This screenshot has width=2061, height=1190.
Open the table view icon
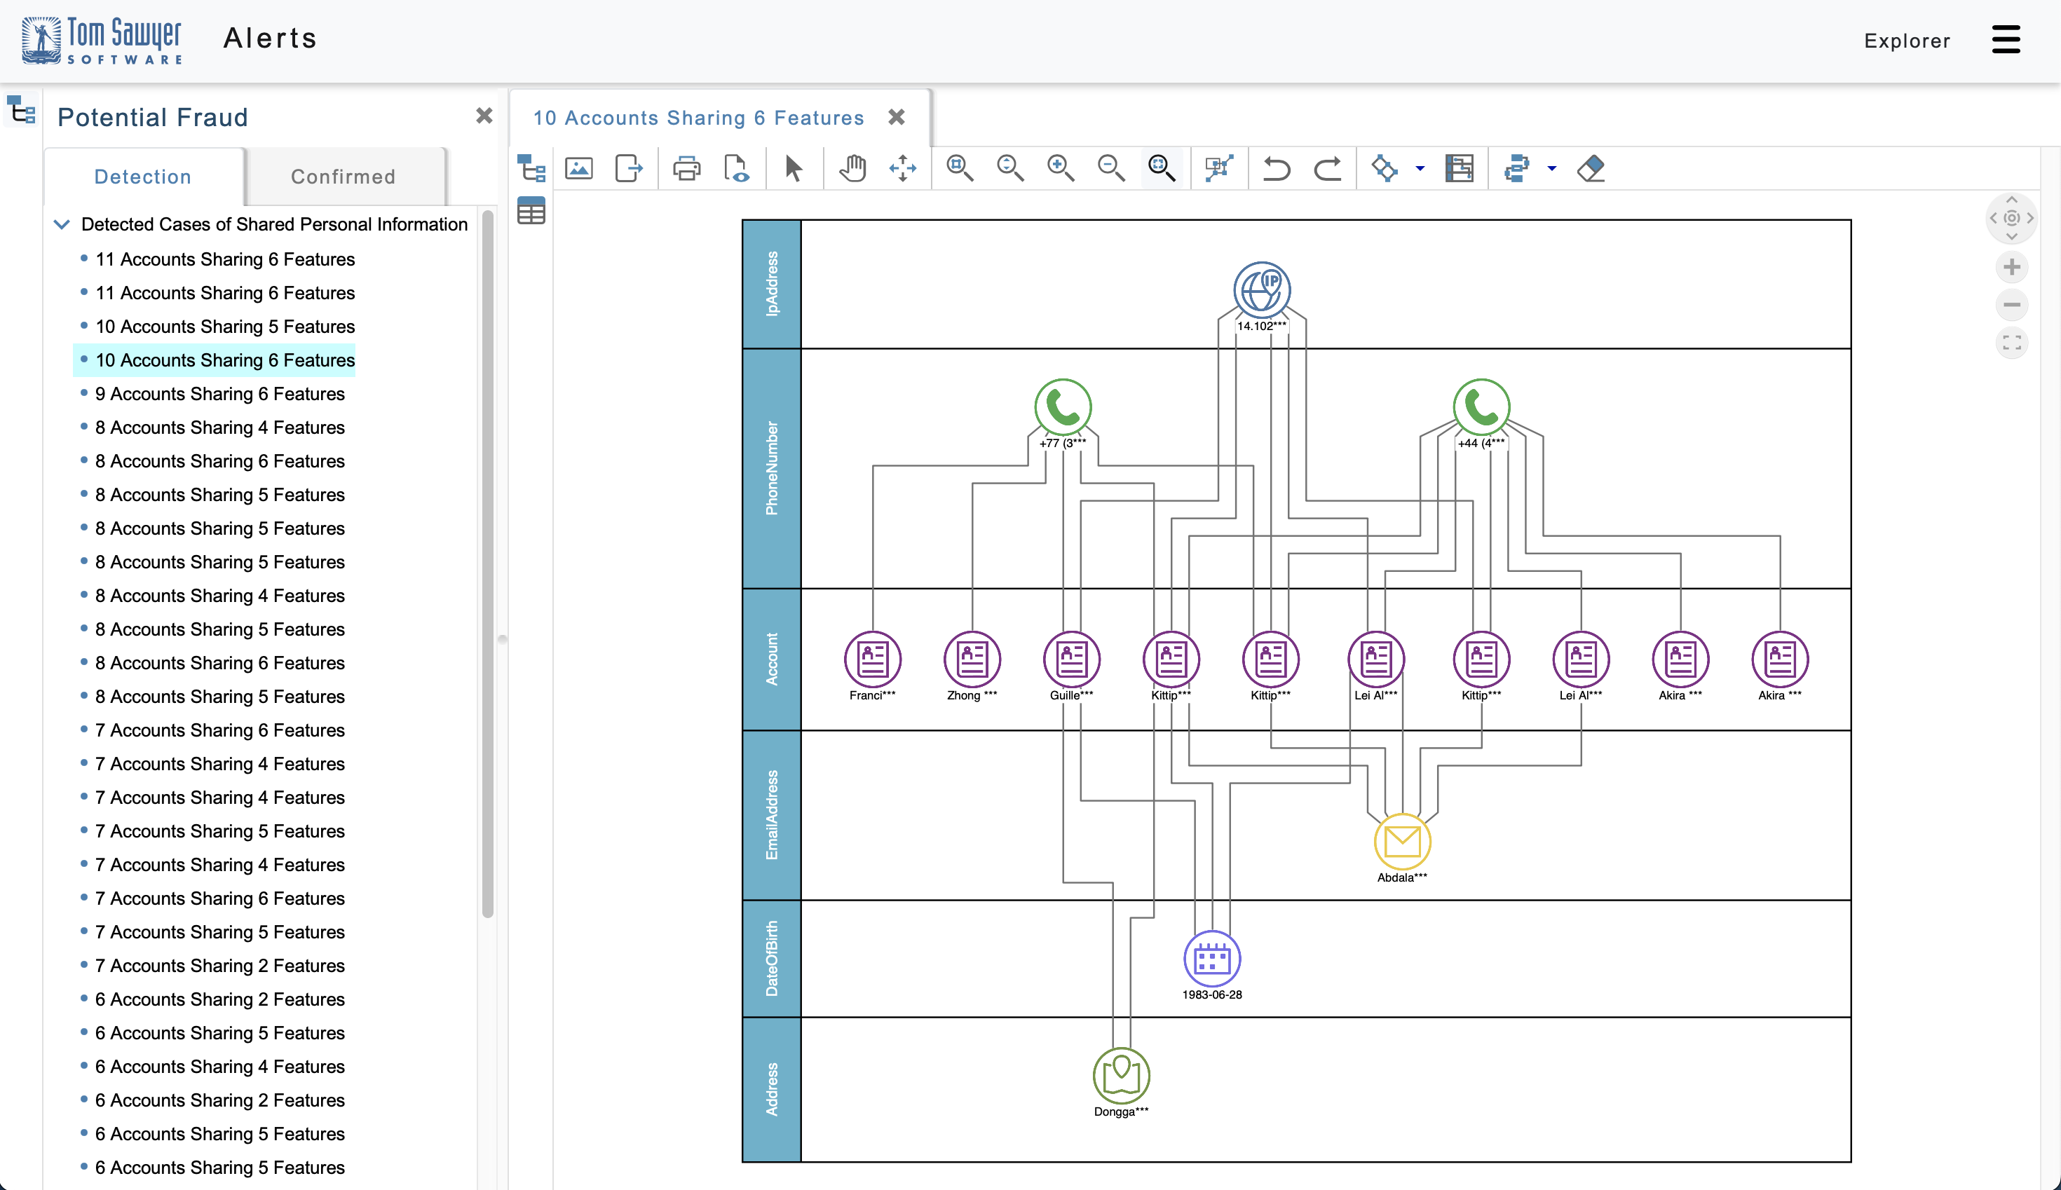click(x=531, y=212)
